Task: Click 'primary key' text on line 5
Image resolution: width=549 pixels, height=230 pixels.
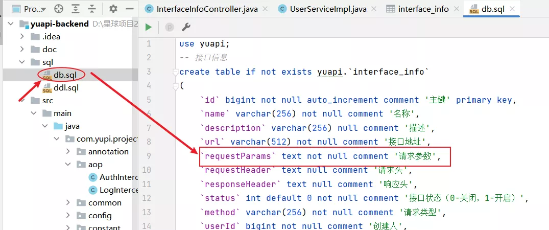Action: click(484, 100)
